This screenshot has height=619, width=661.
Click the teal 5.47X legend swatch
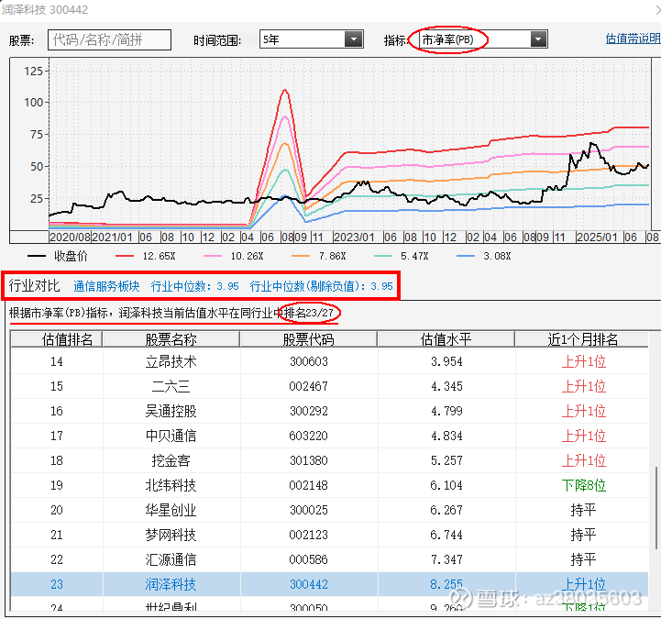[x=383, y=256]
